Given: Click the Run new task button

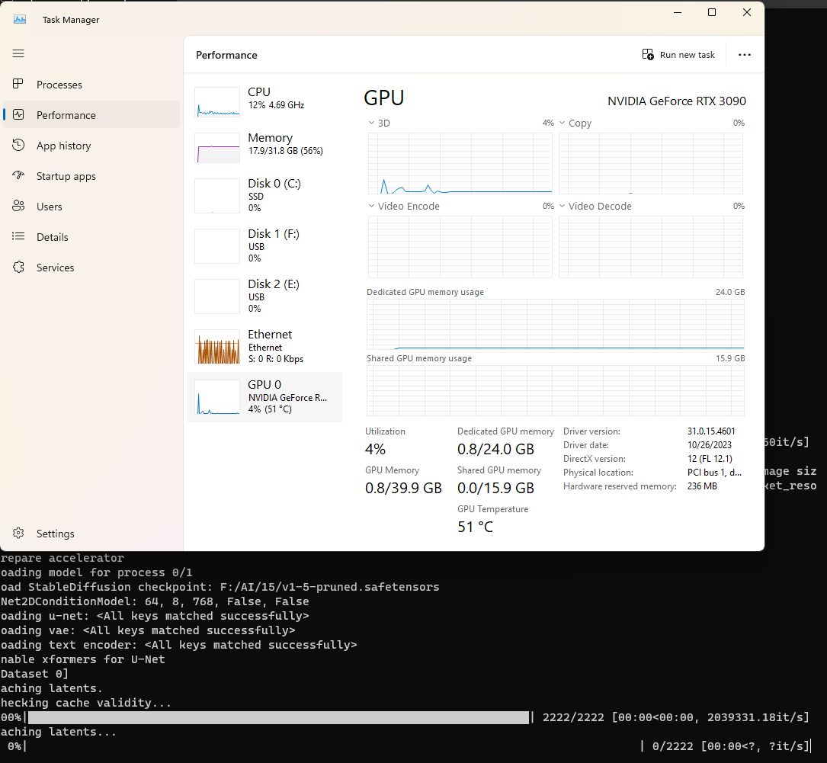Looking at the screenshot, I should 678,55.
